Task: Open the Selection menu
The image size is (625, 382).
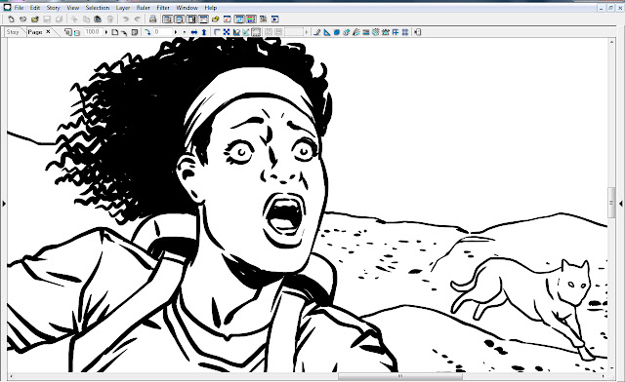Action: (x=98, y=8)
